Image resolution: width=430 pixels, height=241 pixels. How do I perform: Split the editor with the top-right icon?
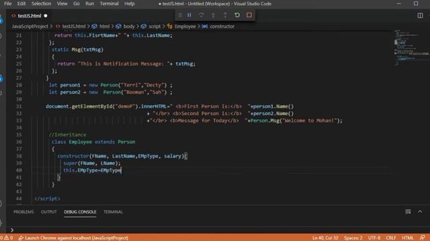pos(420,15)
